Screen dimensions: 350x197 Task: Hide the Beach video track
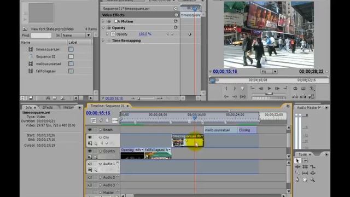click(90, 130)
